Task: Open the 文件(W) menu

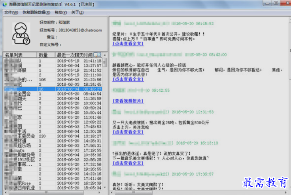Action: pos(11,12)
